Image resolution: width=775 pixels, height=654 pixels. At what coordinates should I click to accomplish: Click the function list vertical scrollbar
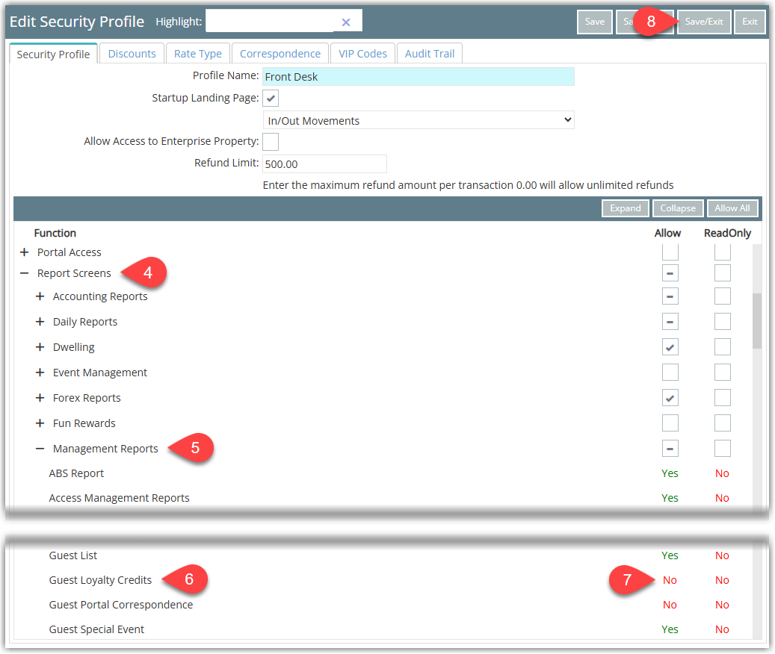tap(757, 321)
